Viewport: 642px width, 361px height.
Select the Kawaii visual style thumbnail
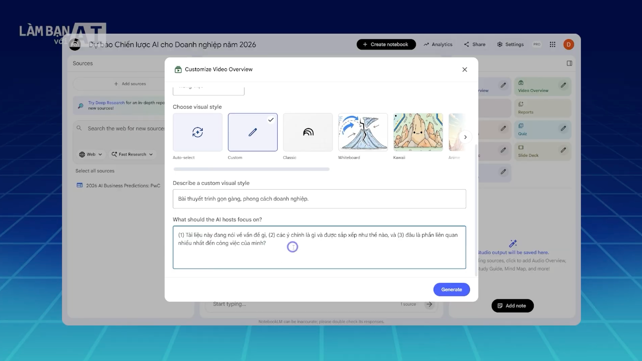(418, 132)
